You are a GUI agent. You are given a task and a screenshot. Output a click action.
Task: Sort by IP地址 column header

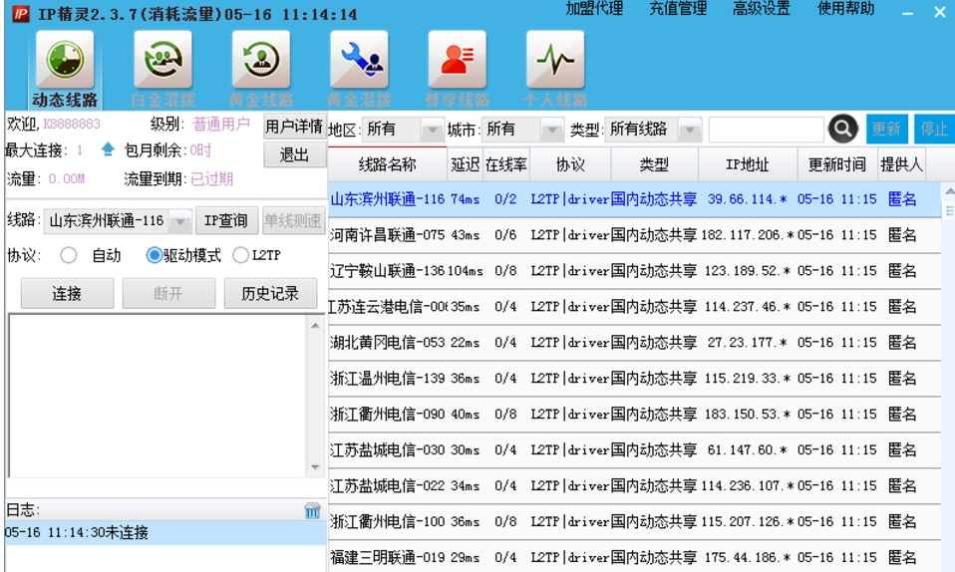pyautogui.click(x=748, y=164)
